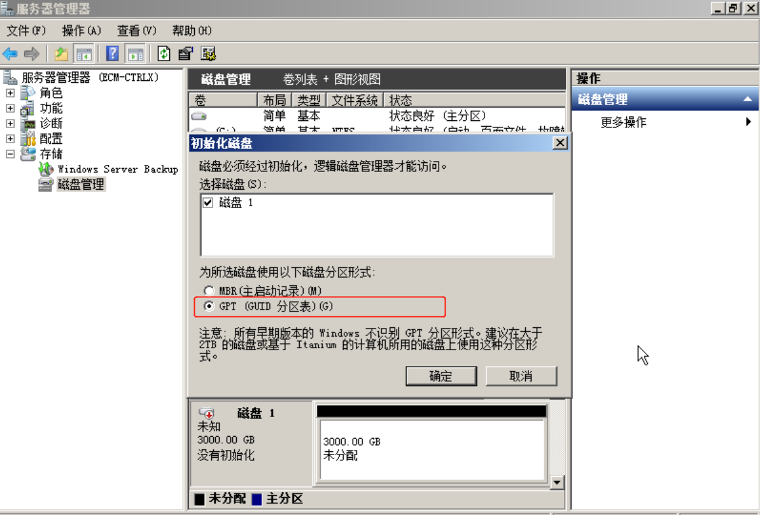Open the Help menu
The height and width of the screenshot is (515, 760).
coord(192,31)
